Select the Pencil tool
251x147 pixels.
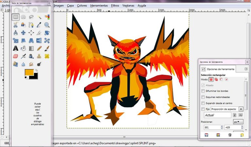tap(39, 48)
